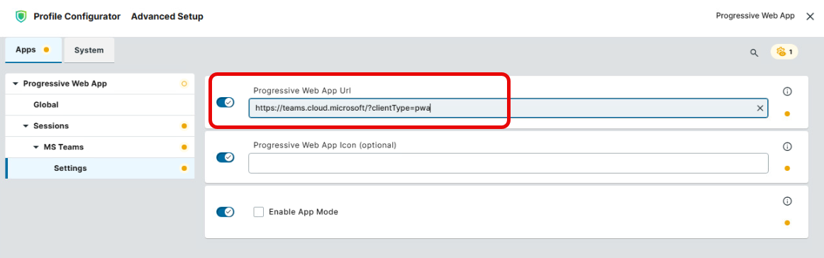Click Advanced Setup in the header
Screen dimensions: 824x258
tap(167, 16)
